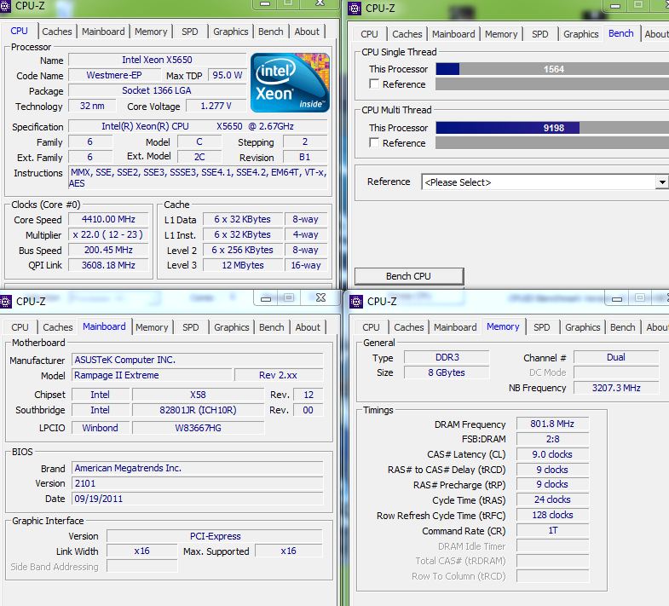The width and height of the screenshot is (669, 606).
Task: Click the CPU-Z app icon in Memory window title
Action: 356,302
